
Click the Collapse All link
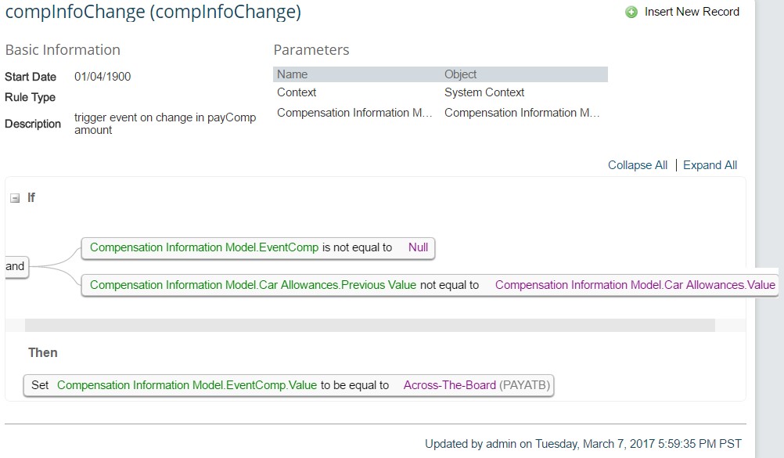638,165
